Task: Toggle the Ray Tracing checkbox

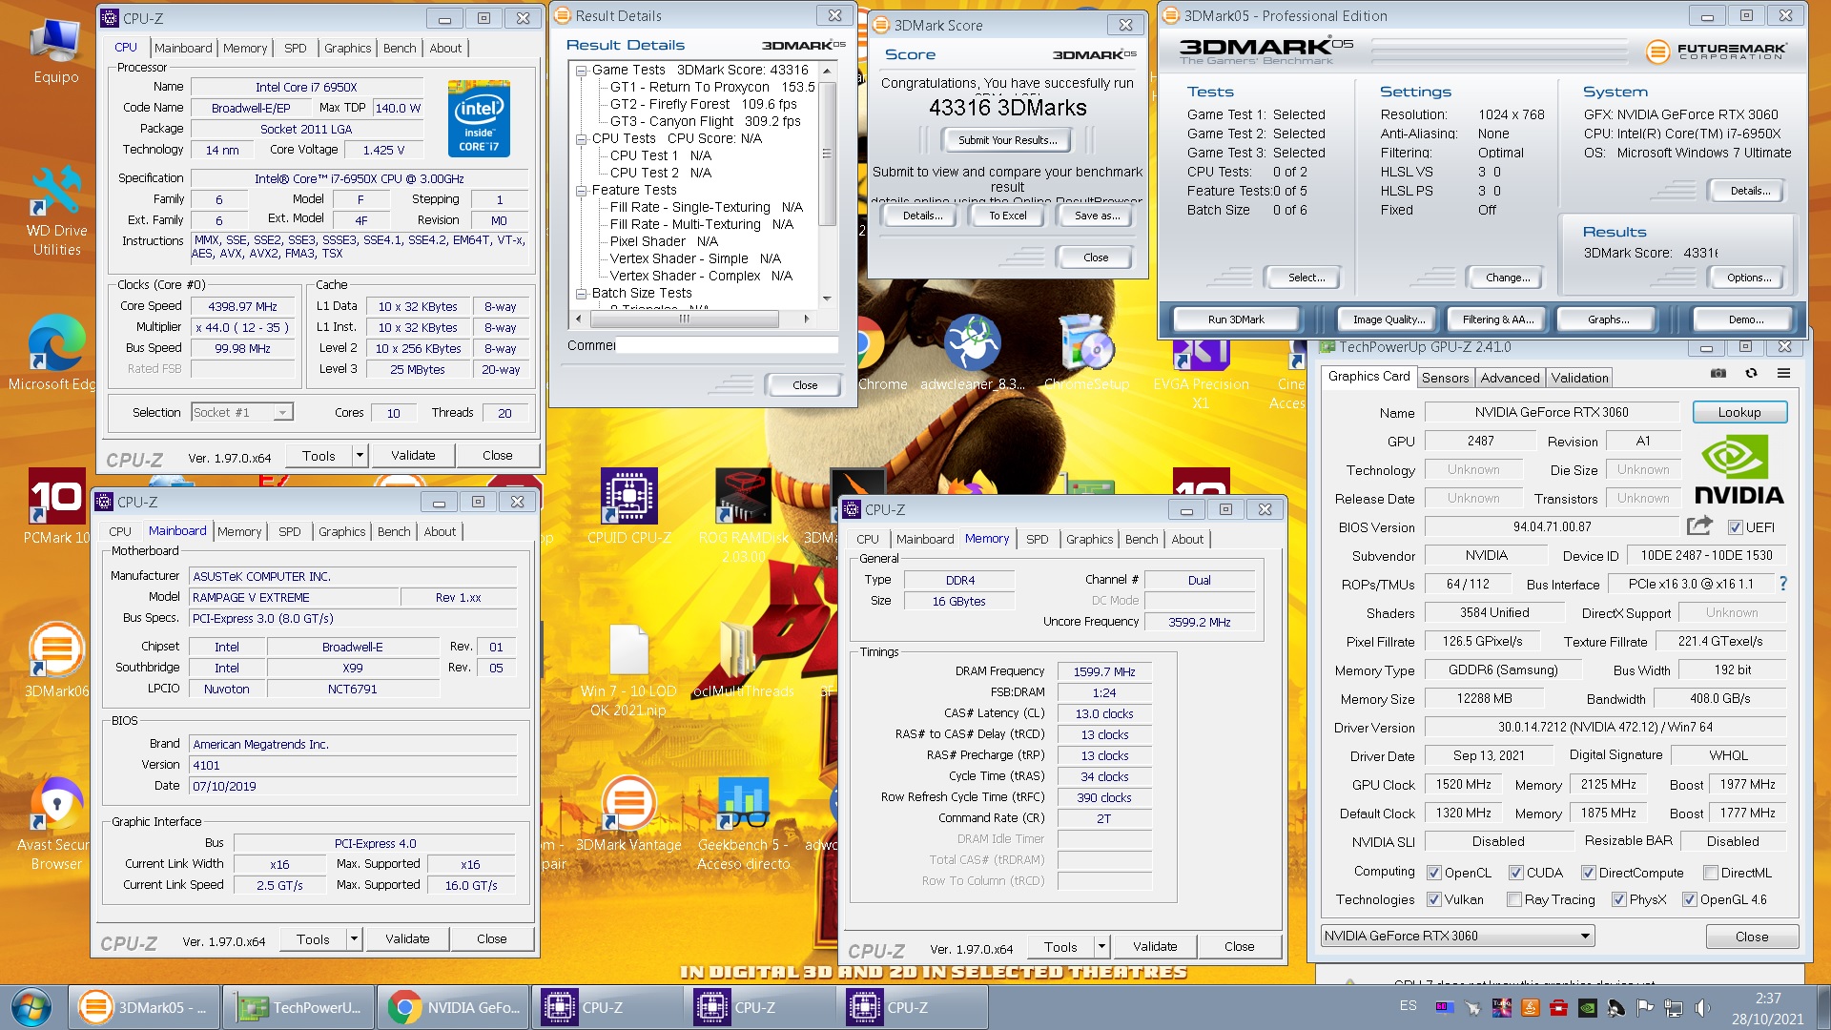Action: (1513, 899)
